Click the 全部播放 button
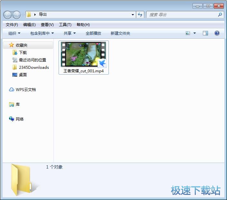The height and width of the screenshot is (200, 227). coord(93,33)
